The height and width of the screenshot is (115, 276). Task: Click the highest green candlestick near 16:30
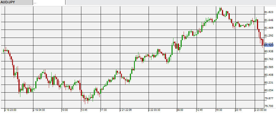tap(220, 9)
